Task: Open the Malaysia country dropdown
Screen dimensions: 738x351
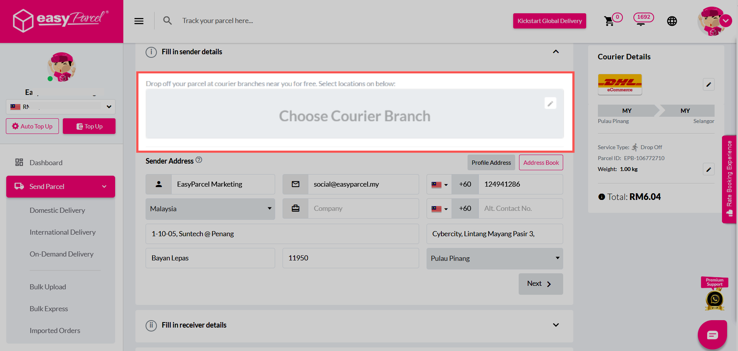Action: tap(210, 209)
